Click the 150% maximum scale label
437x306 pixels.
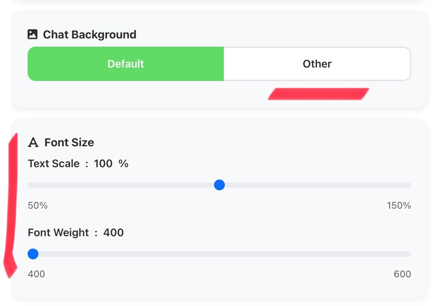click(399, 206)
